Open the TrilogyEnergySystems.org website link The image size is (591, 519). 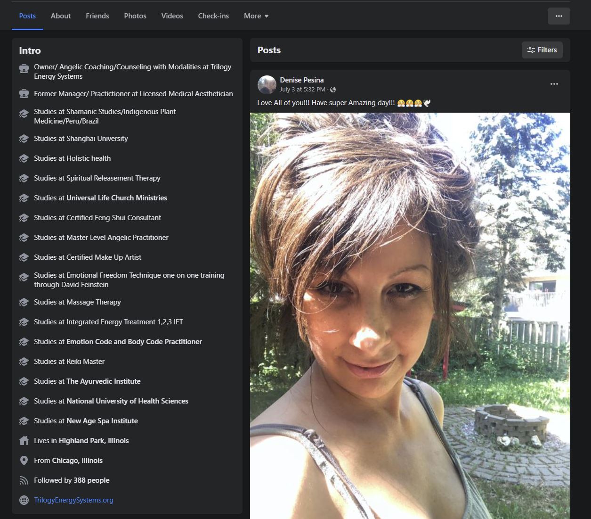coord(73,500)
